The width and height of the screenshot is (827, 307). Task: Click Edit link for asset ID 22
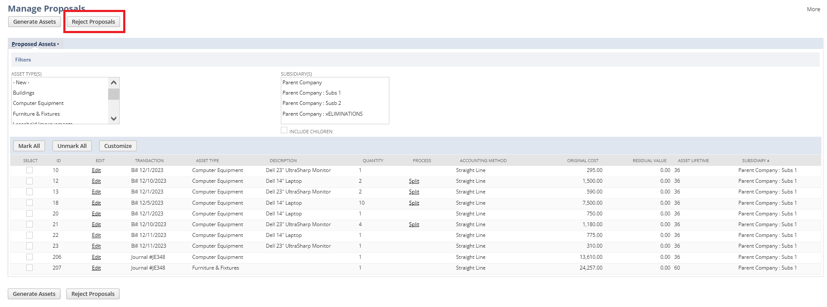(x=96, y=235)
